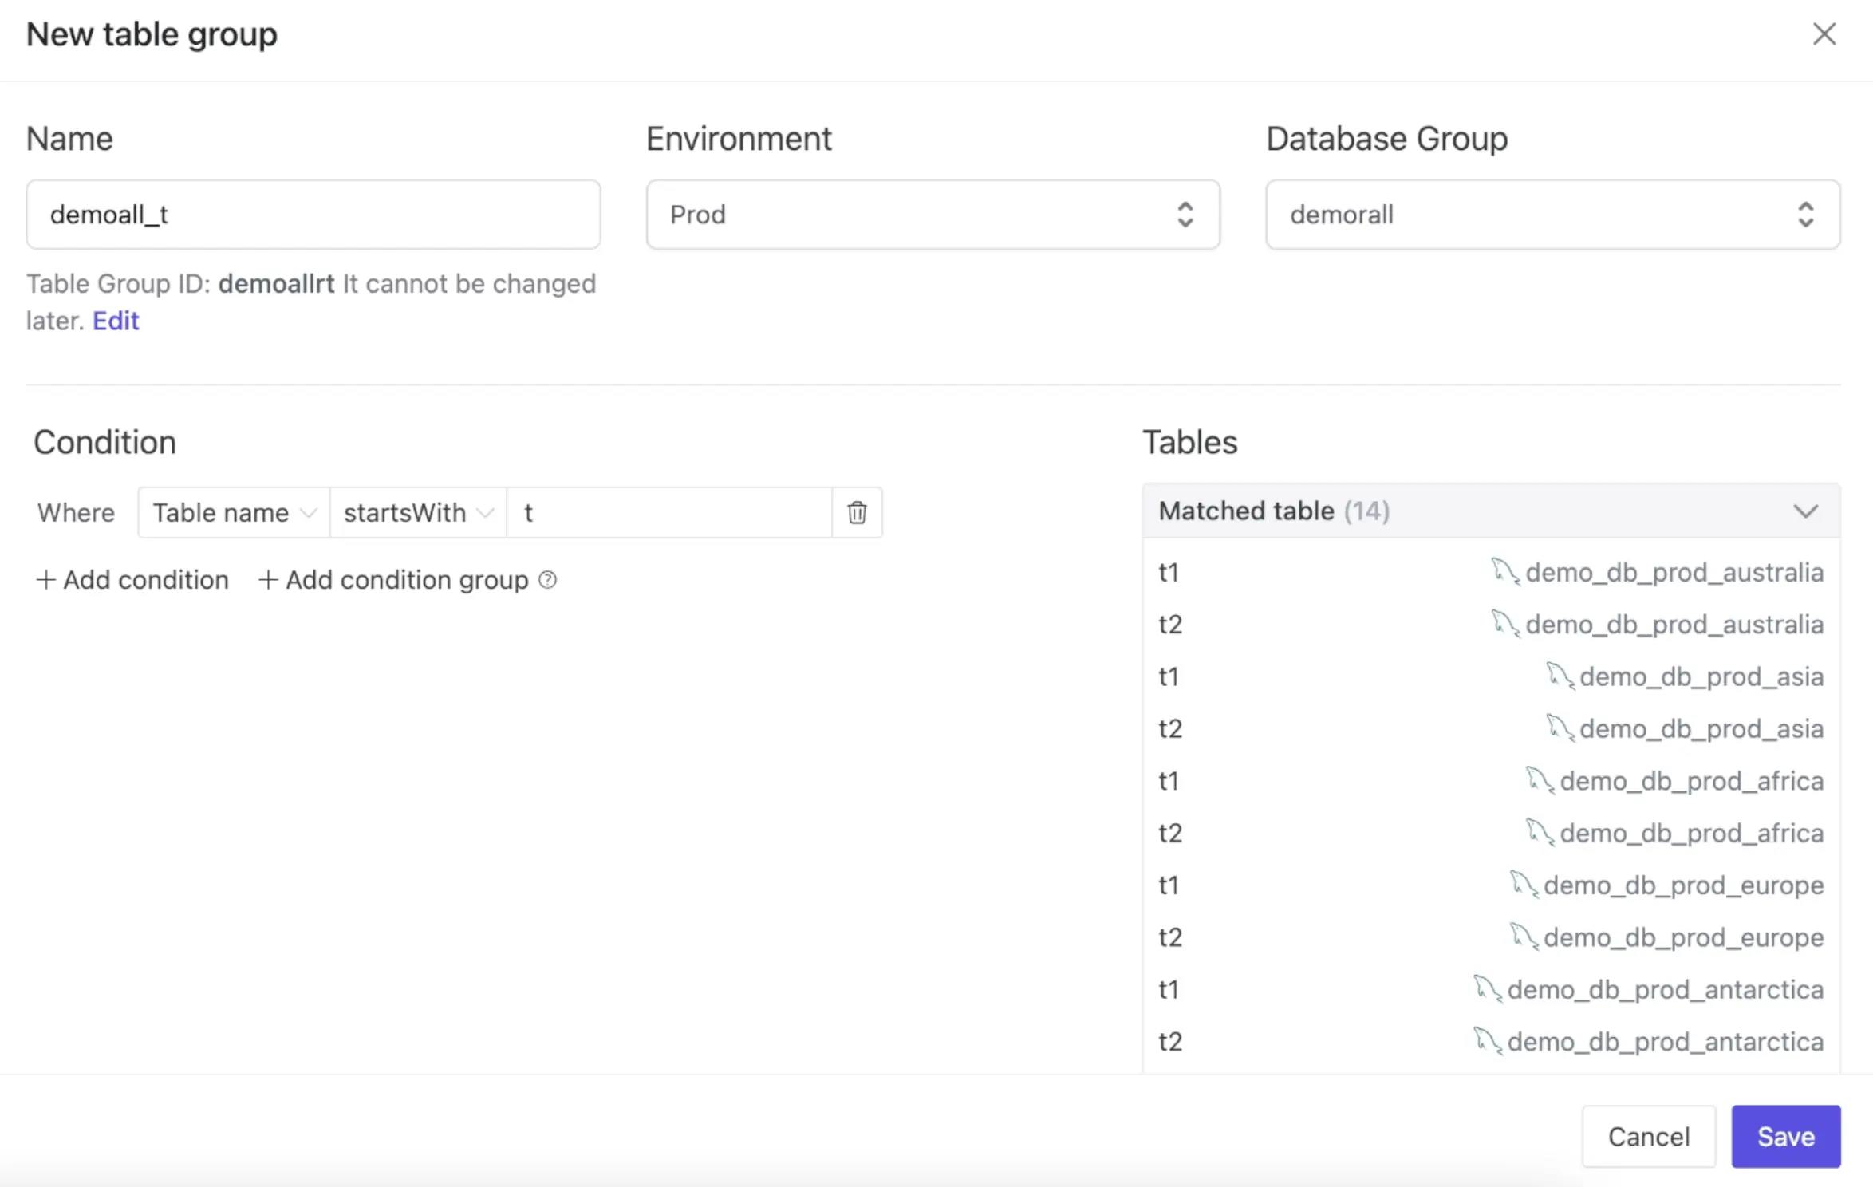The height and width of the screenshot is (1187, 1873).
Task: Add a new condition
Action: tap(132, 580)
